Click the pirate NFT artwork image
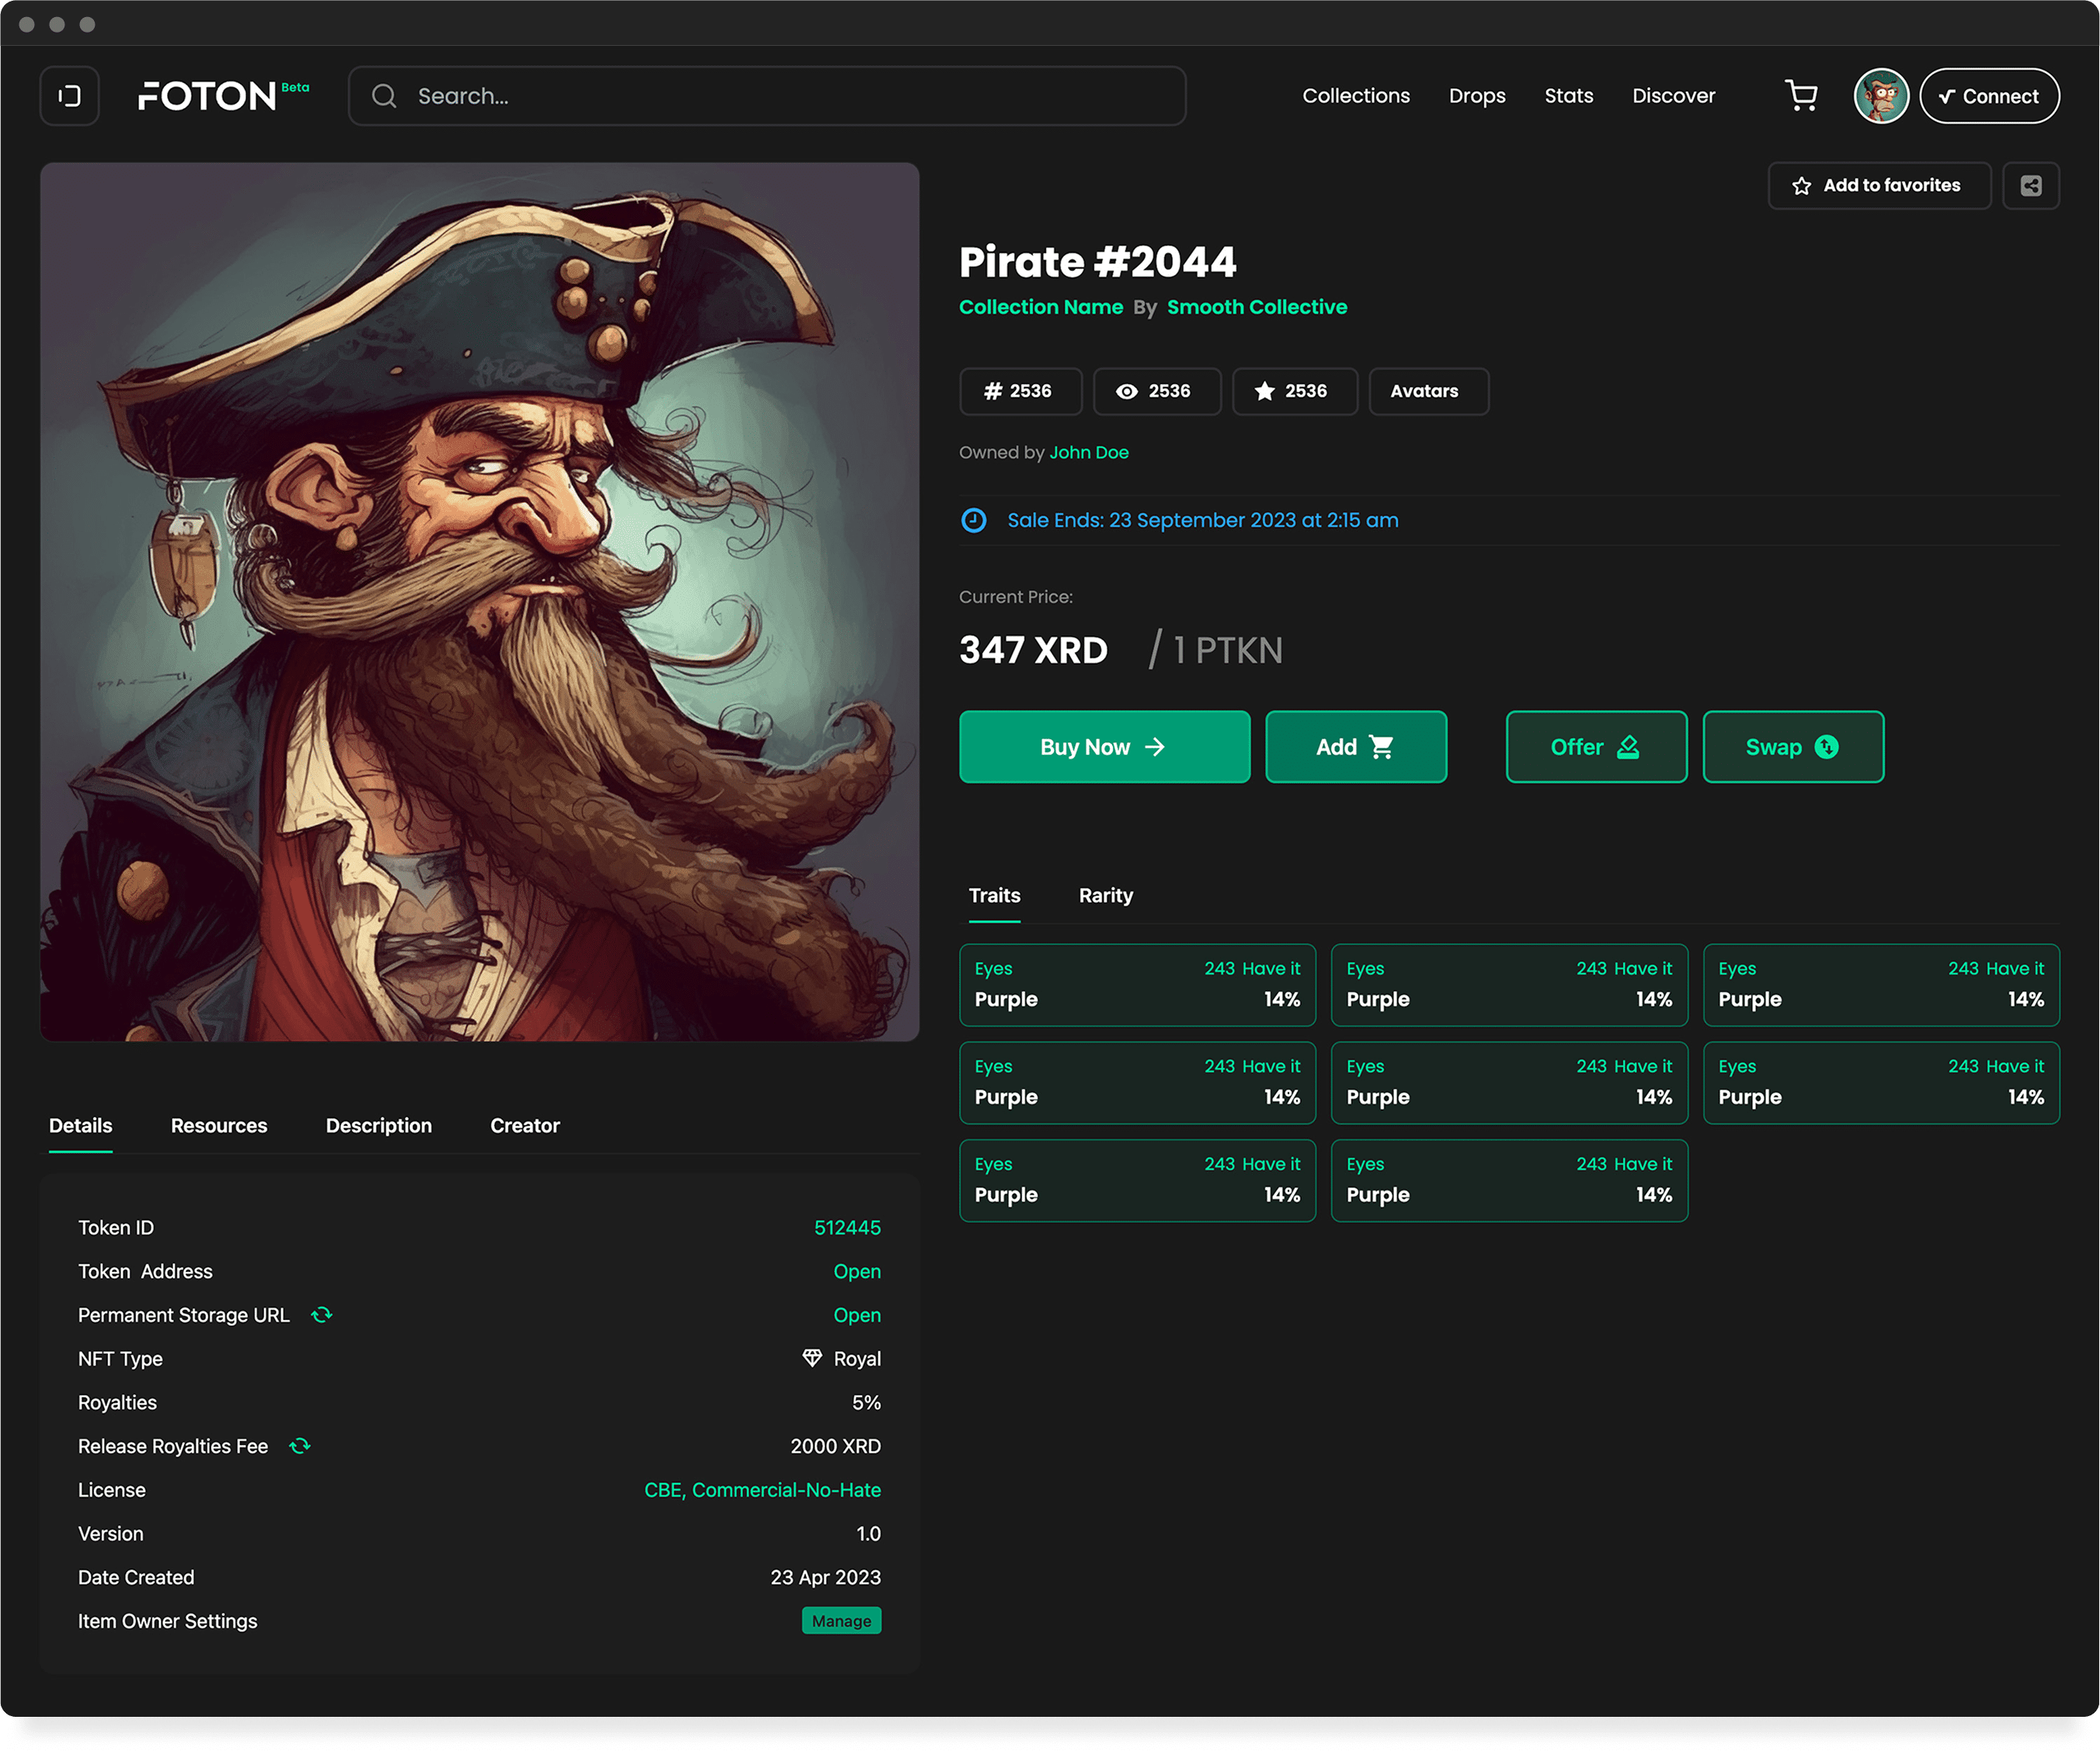 (479, 602)
